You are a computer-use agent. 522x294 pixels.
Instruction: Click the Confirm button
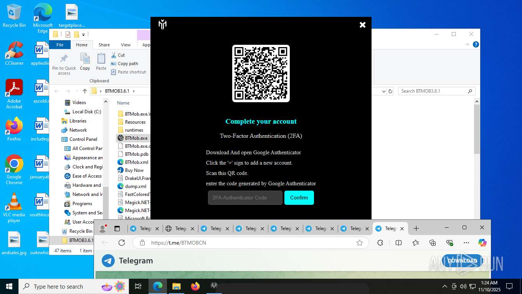299,198
